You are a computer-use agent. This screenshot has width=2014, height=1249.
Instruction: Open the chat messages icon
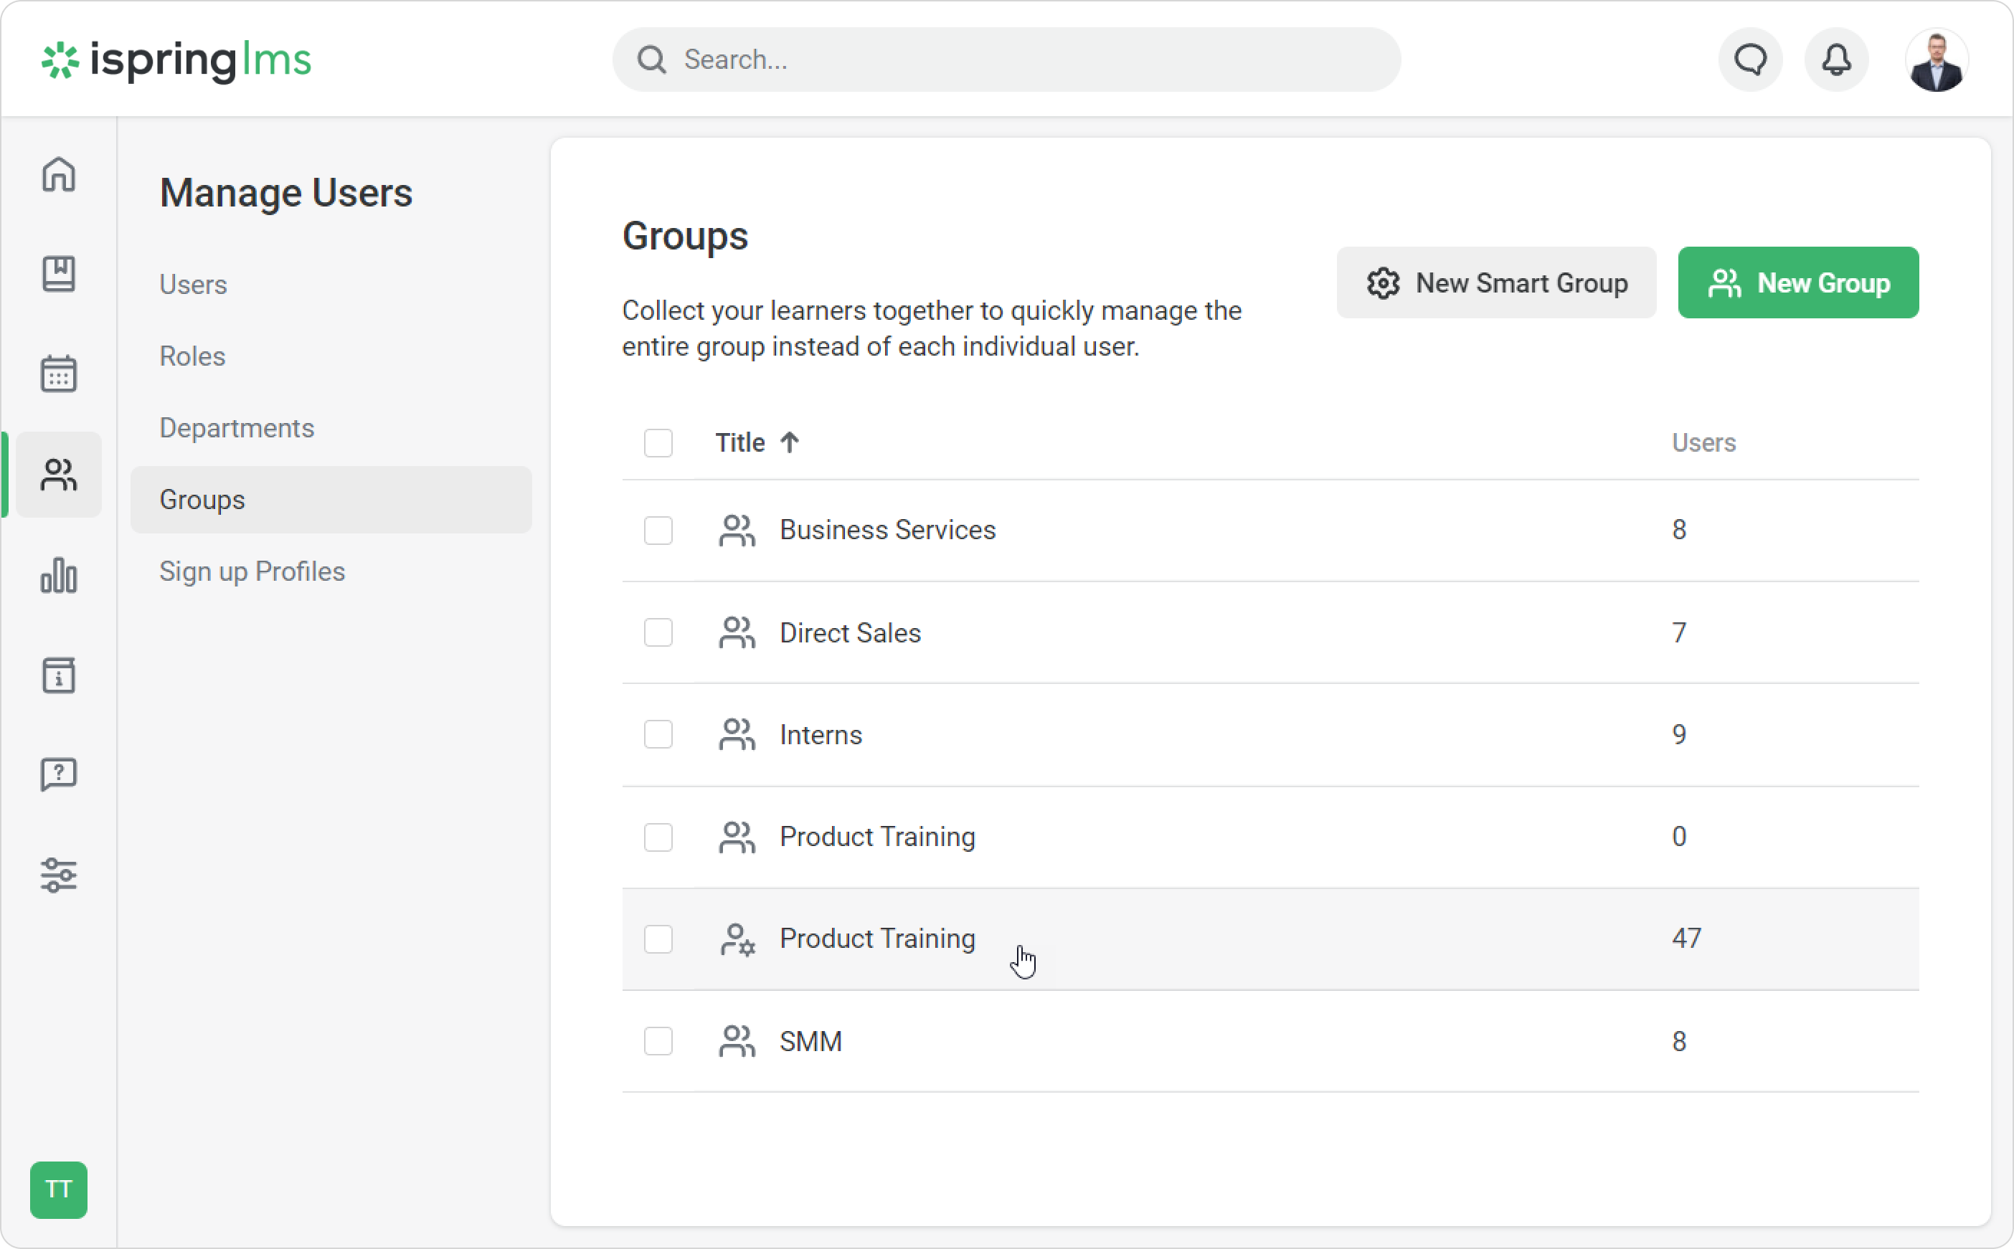(1749, 60)
